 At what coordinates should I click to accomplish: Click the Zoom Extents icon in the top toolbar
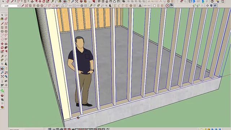coord(77,1)
